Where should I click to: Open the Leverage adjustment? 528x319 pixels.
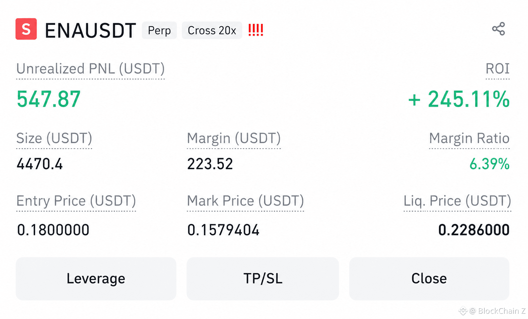click(x=96, y=278)
